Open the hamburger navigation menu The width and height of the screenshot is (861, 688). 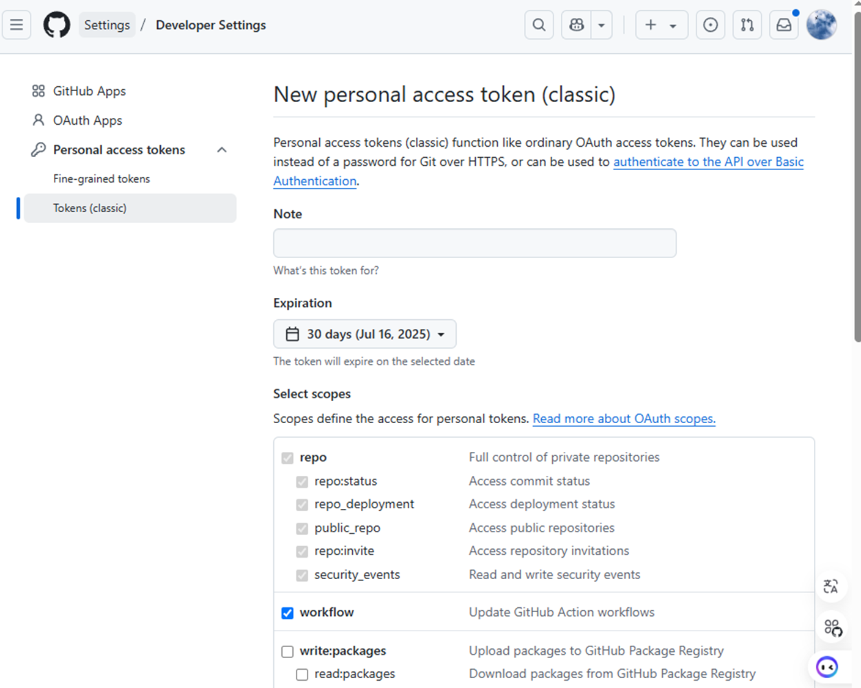coord(17,25)
